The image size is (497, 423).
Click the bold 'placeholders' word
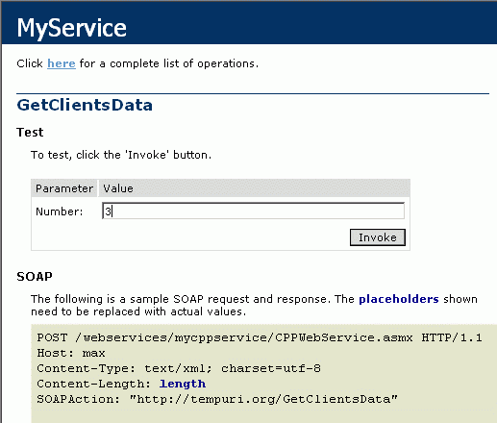(x=399, y=299)
